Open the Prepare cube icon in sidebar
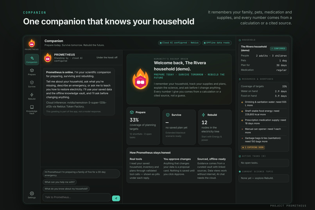 tap(32, 70)
